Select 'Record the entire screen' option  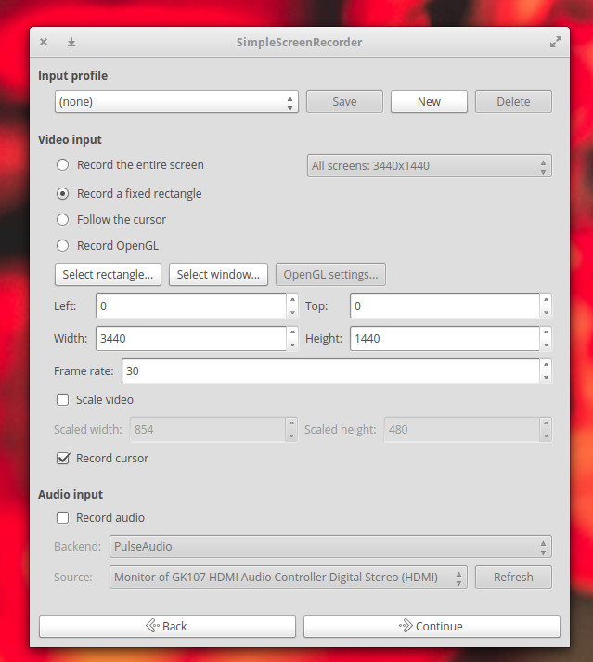pyautogui.click(x=63, y=165)
